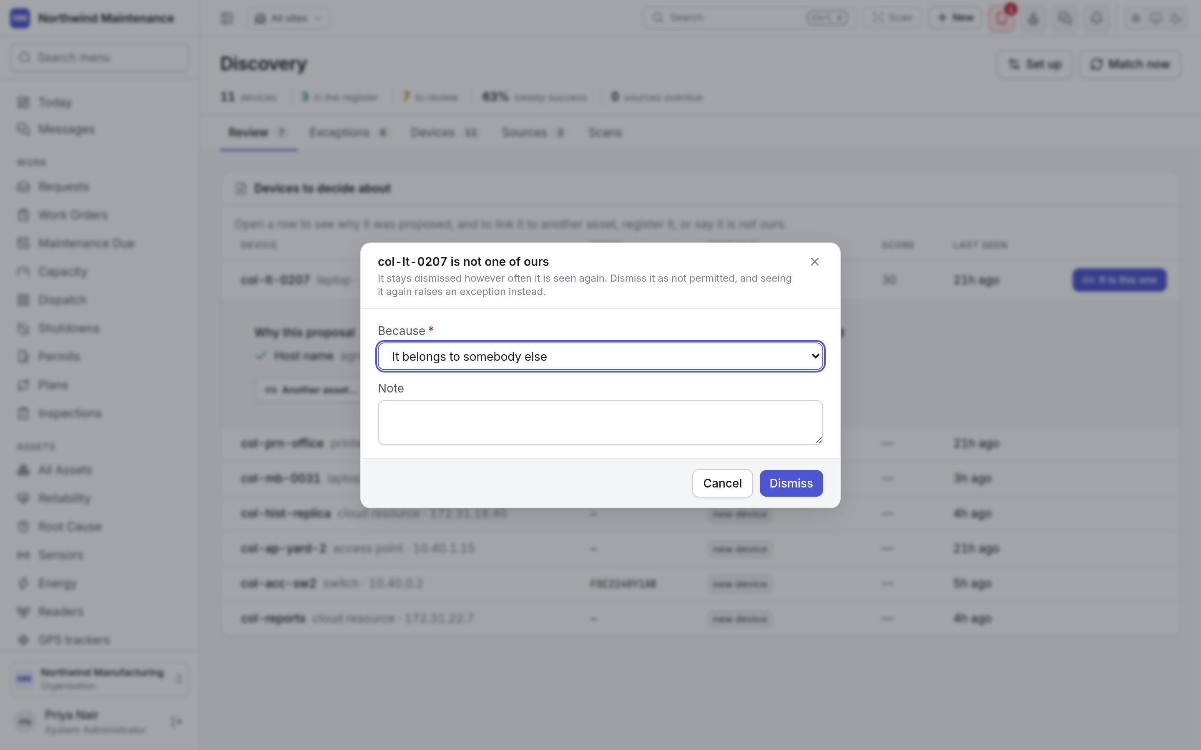Click the sign-out icon beside Priya Nair
This screenshot has height=750, width=1201.
click(x=176, y=721)
